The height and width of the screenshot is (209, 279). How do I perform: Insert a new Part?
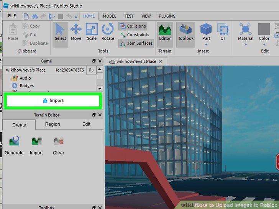coord(206,32)
